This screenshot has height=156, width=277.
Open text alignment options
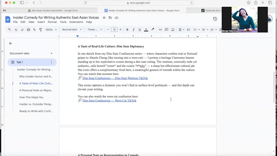pyautogui.click(x=181, y=30)
